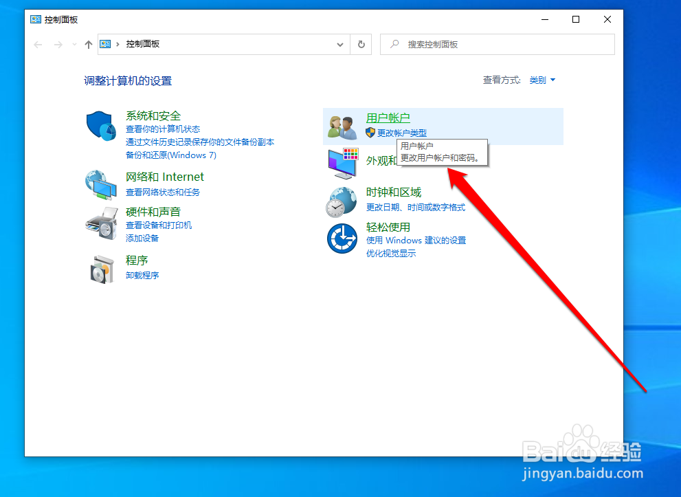Close the Control Panel window
This screenshot has height=497, width=681.
[x=607, y=19]
